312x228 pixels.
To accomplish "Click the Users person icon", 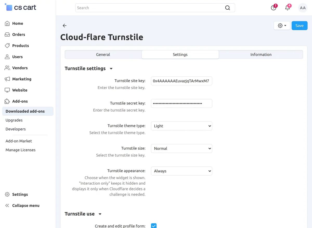I will point(7,57).
